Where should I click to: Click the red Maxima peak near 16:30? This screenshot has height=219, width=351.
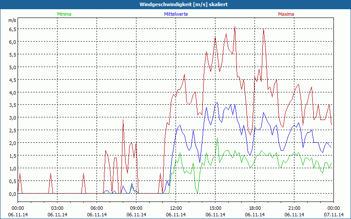click(235, 26)
